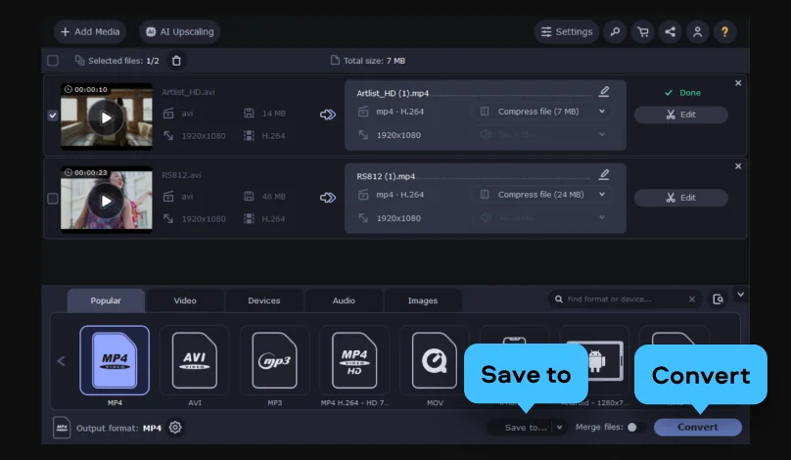Check the RS812.avi file checkbox
Image resolution: width=791 pixels, height=460 pixels.
(x=53, y=199)
